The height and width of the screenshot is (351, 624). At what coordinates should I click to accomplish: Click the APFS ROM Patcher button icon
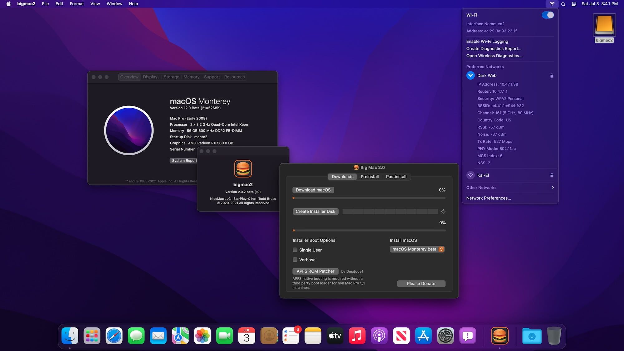(315, 271)
